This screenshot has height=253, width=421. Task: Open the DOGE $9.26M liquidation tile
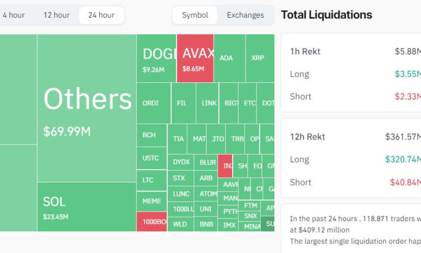157,59
